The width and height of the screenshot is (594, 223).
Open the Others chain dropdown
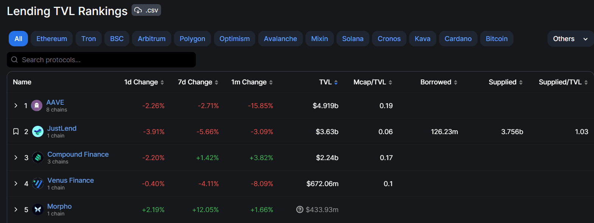click(571, 39)
